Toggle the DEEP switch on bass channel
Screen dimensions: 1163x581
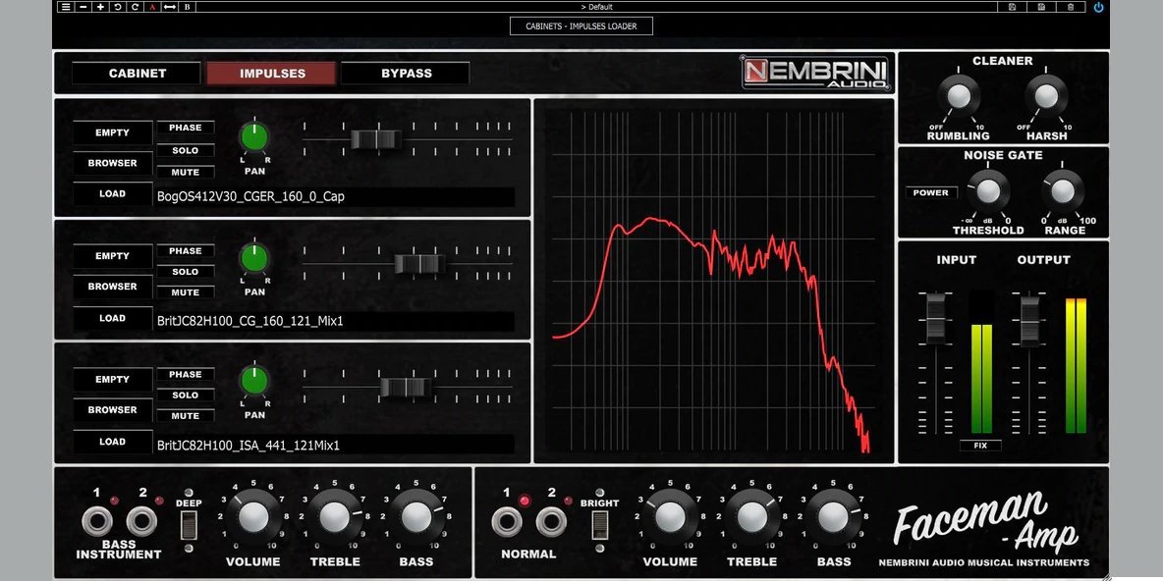tap(189, 525)
